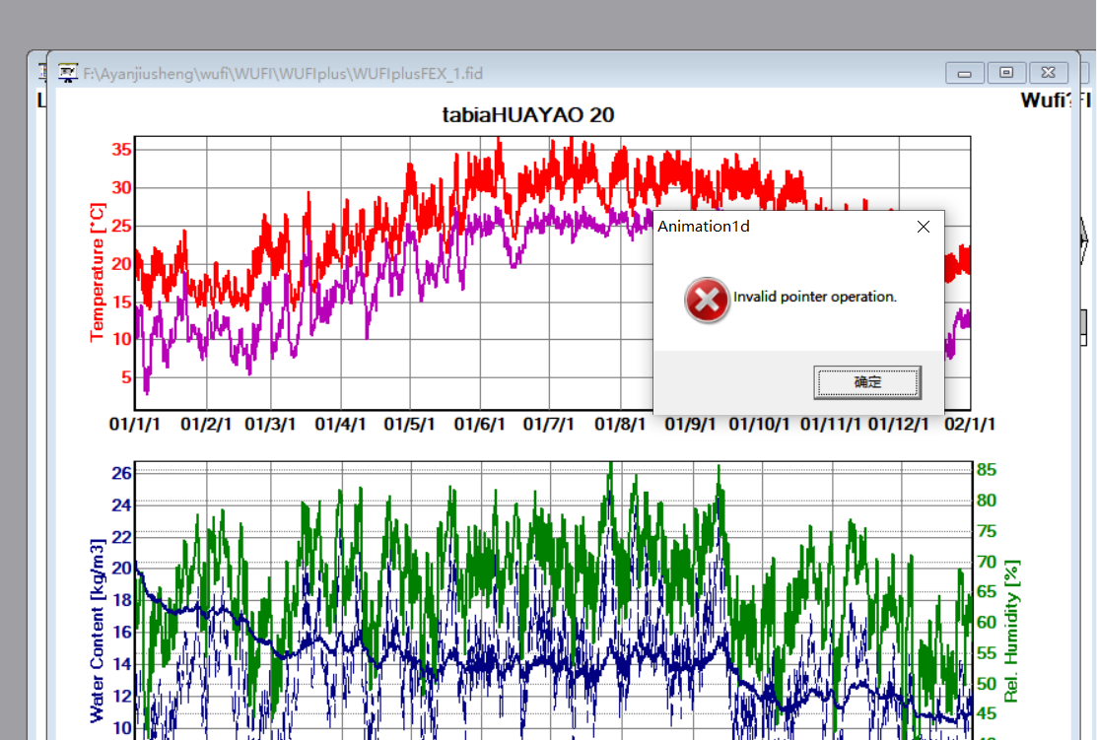Close the WUFIplusFEX_1.fid window

pyautogui.click(x=1048, y=73)
